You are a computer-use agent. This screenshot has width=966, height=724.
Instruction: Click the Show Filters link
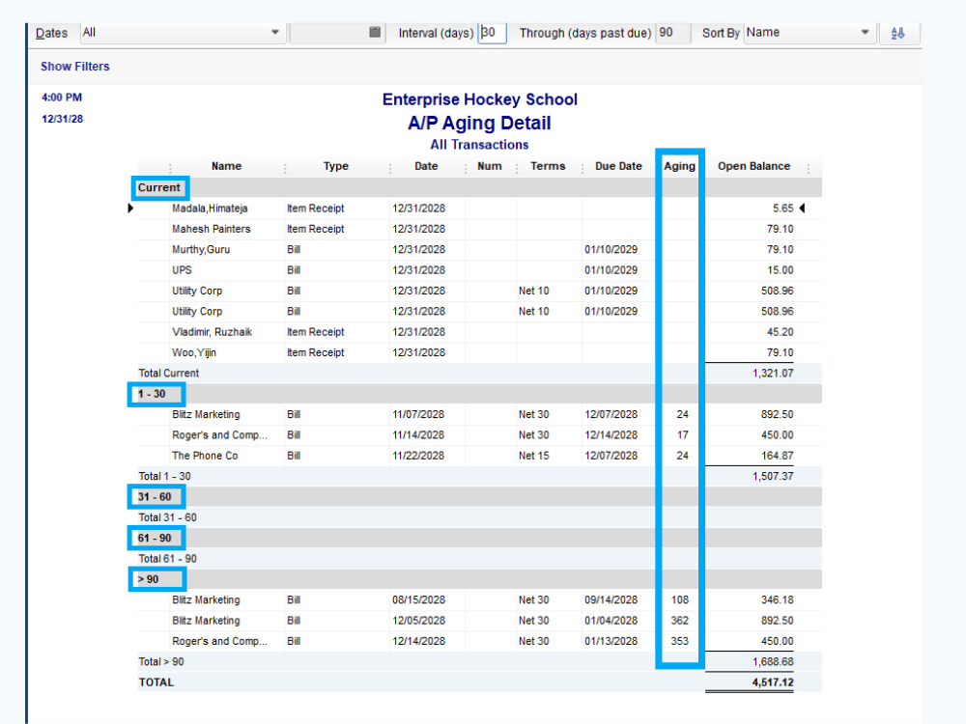pyautogui.click(x=75, y=67)
